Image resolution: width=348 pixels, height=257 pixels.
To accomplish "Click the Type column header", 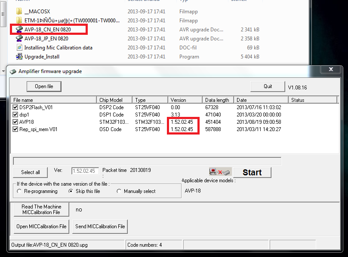I will click(150, 100).
